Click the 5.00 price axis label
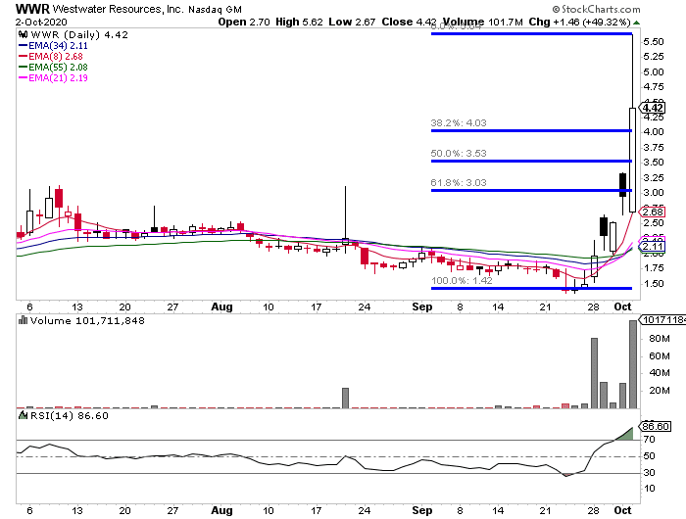 coord(654,72)
